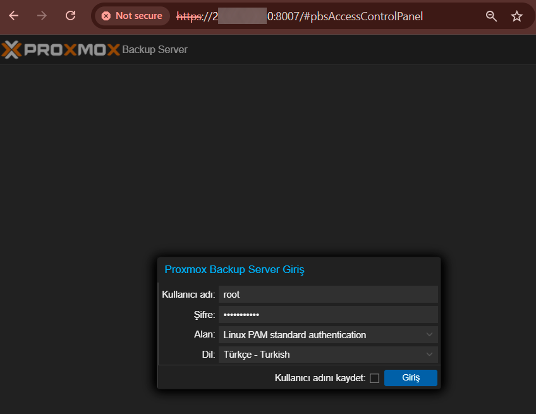Viewport: 536px width, 414px height.
Task: Select the browser address bar URL
Action: pyautogui.click(x=316, y=16)
